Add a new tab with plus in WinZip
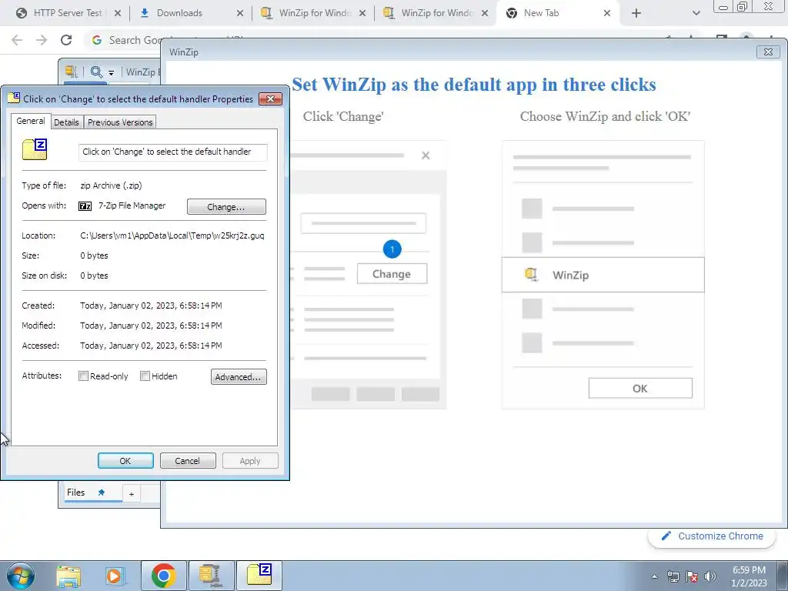788x591 pixels. 131,494
